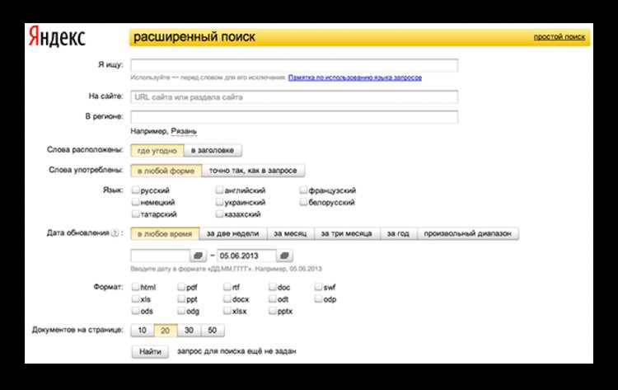This screenshot has width=618, height=390.
Task: Choose 'в заголовке' word placement
Action: pos(213,150)
